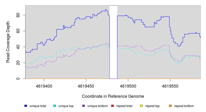Click the blue unique total legend swatch

click(26, 106)
